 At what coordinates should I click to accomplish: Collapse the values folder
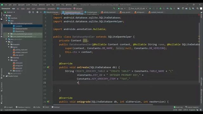(9, 60)
